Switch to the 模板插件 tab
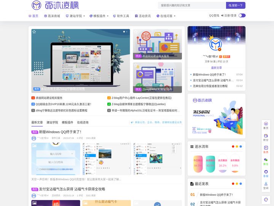The height and width of the screenshot is (206, 274). 67,122
